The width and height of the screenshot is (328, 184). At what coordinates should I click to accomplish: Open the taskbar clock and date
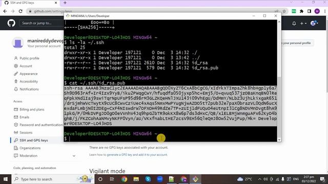(x=309, y=179)
